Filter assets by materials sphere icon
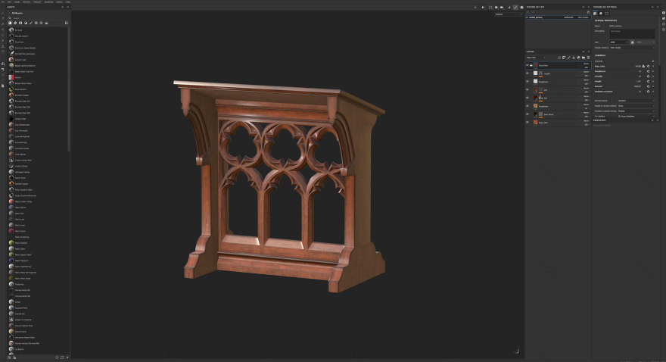This screenshot has height=362, width=666. pyautogui.click(x=16, y=23)
